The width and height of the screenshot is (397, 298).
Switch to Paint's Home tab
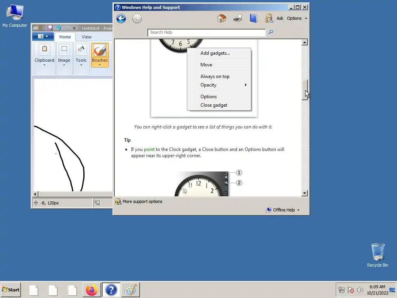[65, 37]
